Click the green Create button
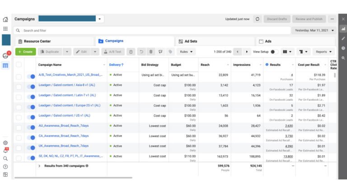Screen dimensions: 347x193 pos(25,52)
